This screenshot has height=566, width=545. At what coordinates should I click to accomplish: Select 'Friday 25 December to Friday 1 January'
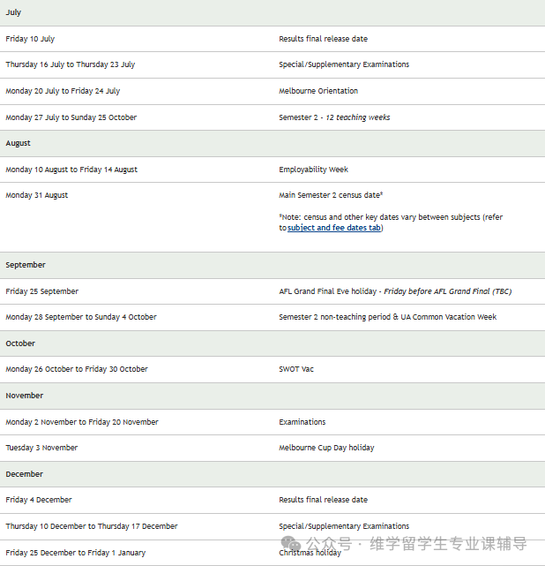(76, 553)
